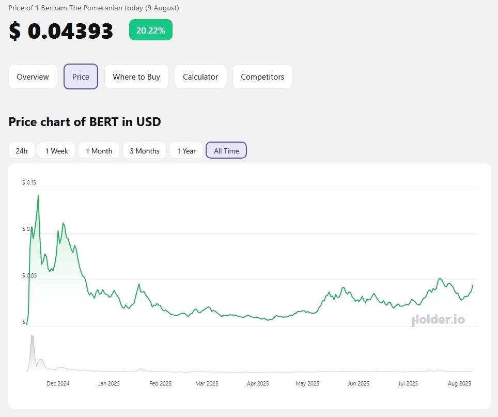498x417 pixels.
Task: Click the Feb 2025 x-axis label
Action: coord(160,383)
